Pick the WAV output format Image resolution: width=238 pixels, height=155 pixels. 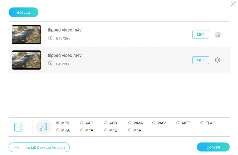pyautogui.click(x=154, y=123)
